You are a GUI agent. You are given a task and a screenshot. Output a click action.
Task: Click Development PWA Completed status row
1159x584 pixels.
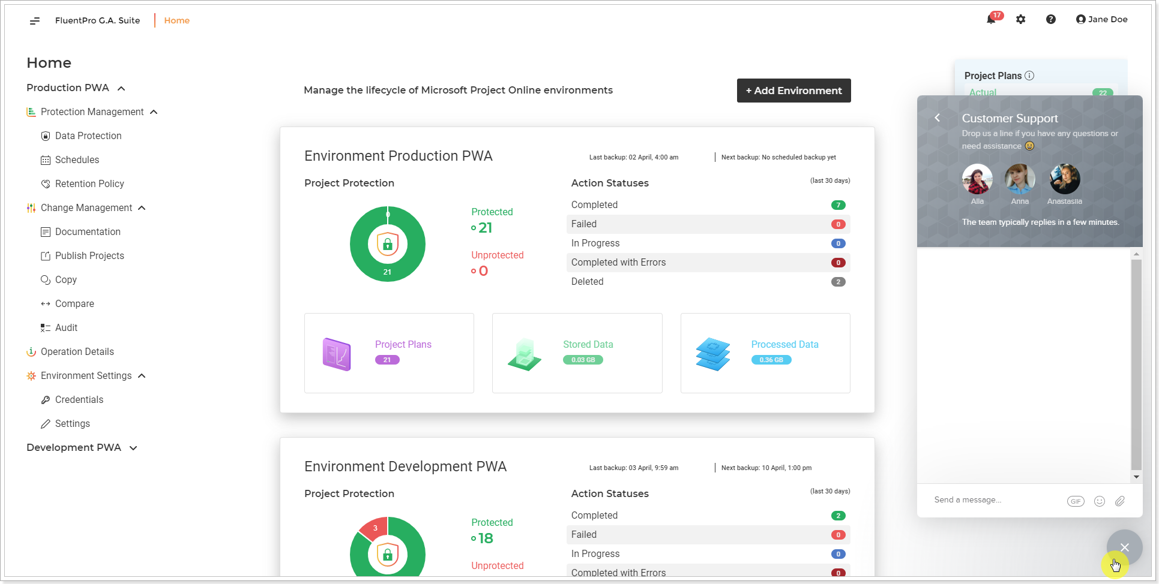[708, 516]
